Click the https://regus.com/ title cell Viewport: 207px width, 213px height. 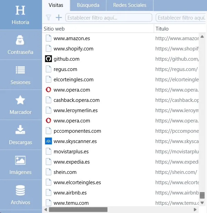point(176,69)
